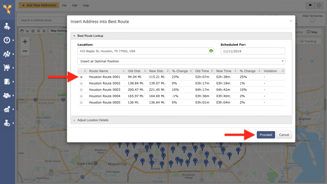
Task: Open the shopping cart orders sidebar icon
Action: [7, 67]
